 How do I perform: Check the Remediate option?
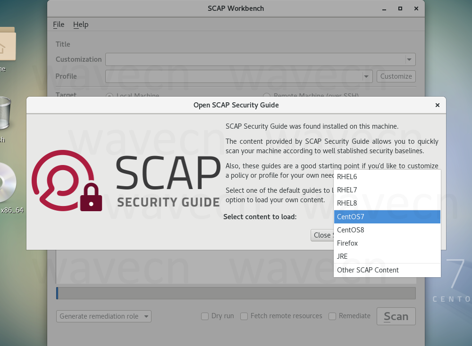click(x=332, y=316)
